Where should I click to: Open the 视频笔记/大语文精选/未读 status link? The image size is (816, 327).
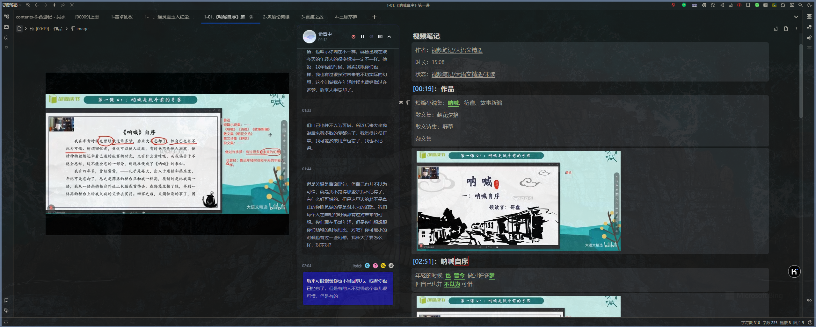463,74
